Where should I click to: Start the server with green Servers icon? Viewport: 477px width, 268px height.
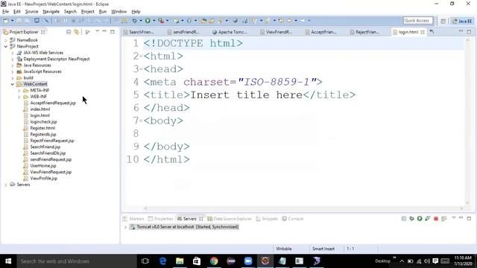pos(420,218)
